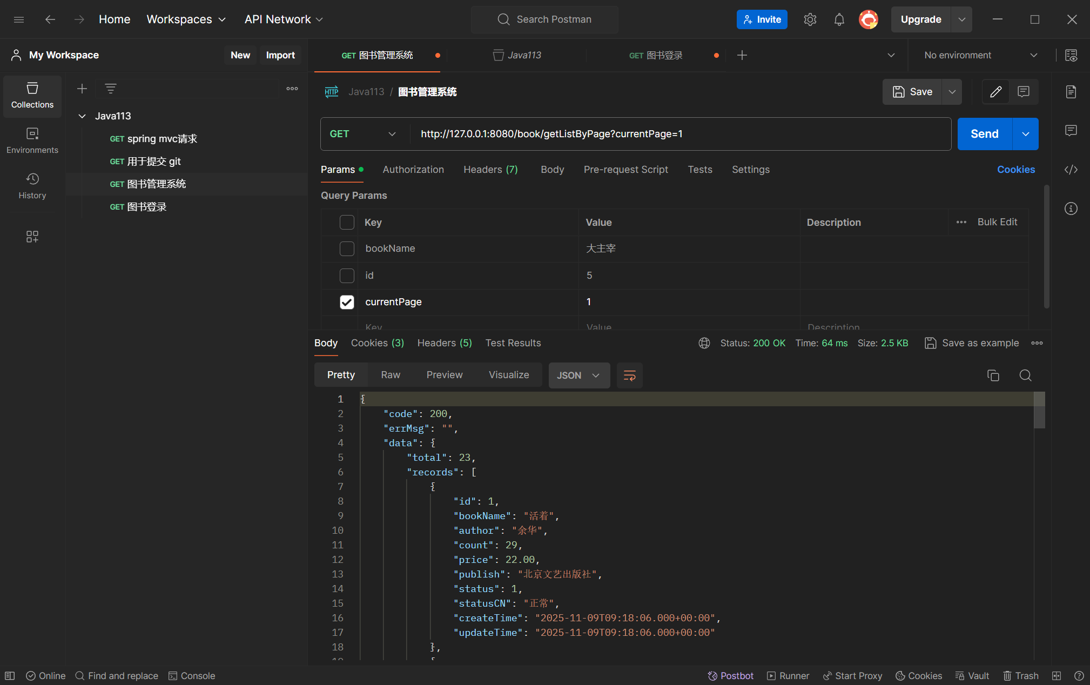Click the response body vertical scrollbar

click(1040, 410)
